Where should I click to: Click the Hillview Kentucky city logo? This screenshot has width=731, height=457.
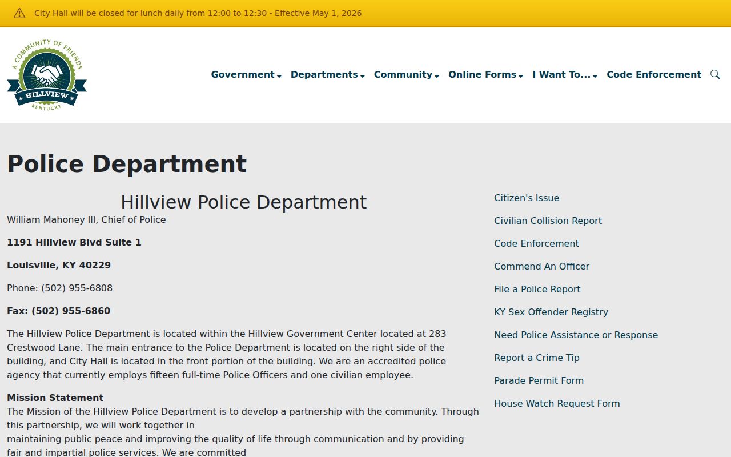point(47,75)
